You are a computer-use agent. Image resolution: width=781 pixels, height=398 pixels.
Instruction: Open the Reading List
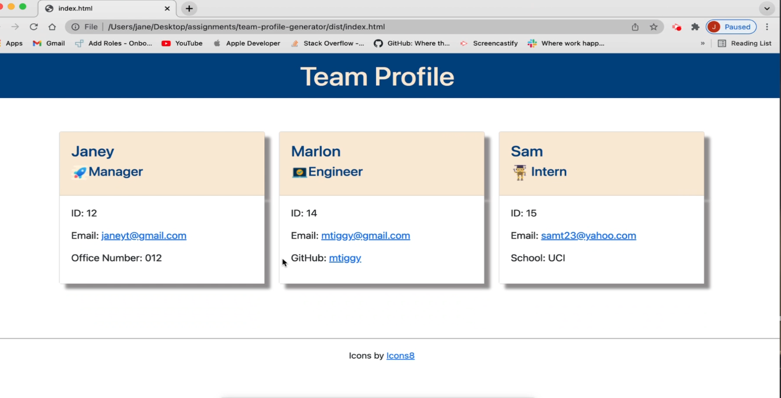744,43
